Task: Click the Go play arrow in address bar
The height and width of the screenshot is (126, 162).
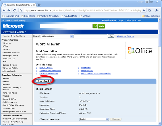Action: tap(144, 10)
